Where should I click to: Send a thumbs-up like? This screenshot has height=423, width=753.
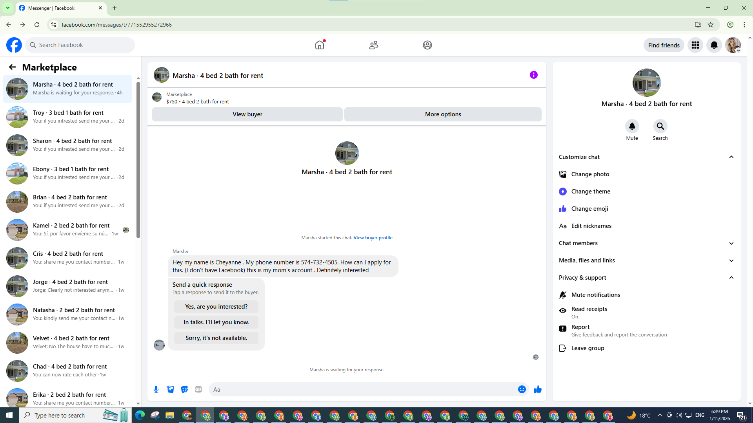pyautogui.click(x=537, y=389)
